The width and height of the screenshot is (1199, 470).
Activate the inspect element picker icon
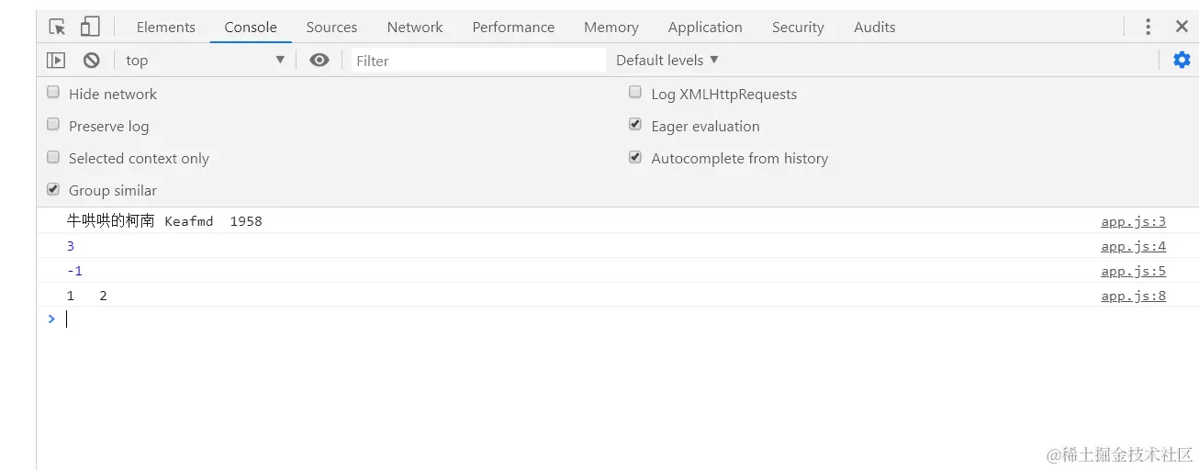click(57, 27)
